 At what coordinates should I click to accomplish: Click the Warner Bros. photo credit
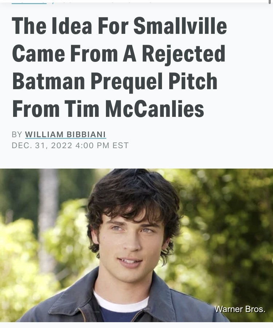tap(240, 309)
